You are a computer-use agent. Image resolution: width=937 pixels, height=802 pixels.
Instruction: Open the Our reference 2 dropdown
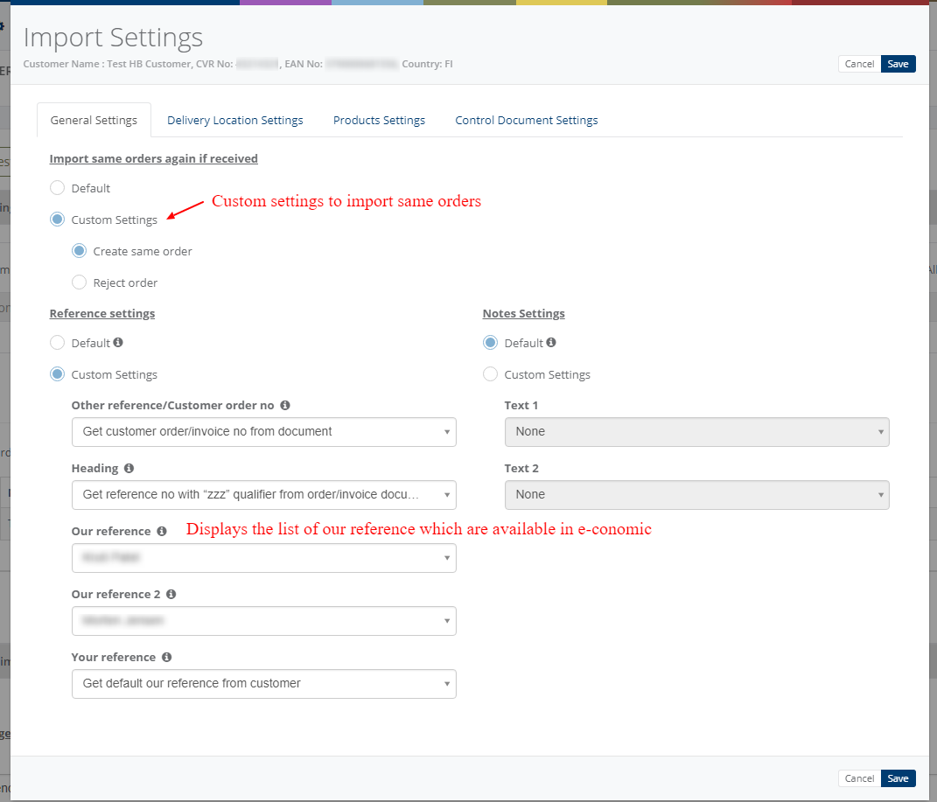(264, 621)
